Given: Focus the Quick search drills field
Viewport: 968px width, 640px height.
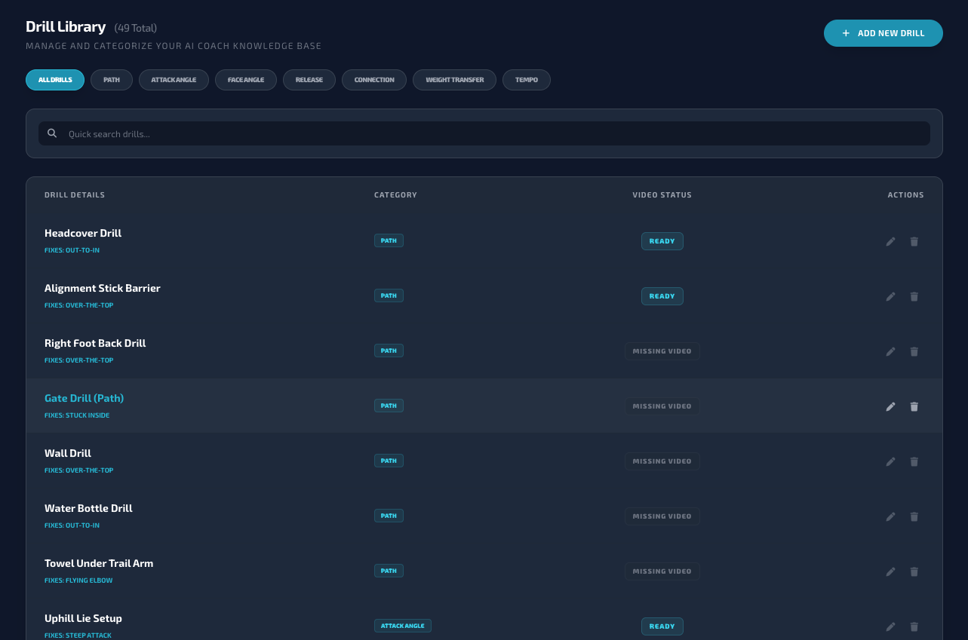Looking at the screenshot, I should pyautogui.click(x=484, y=133).
